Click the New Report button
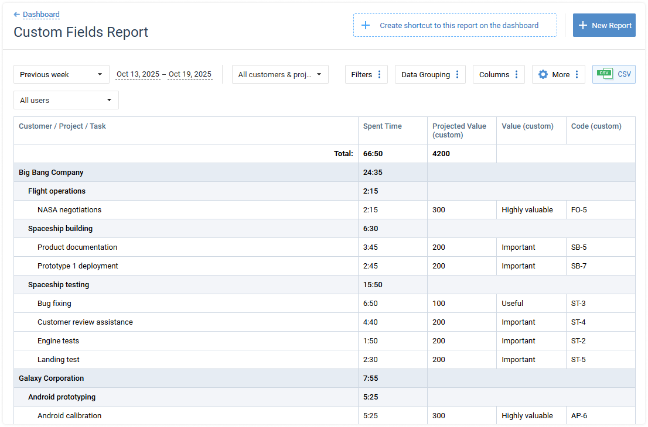Image resolution: width=648 pixels, height=427 pixels. click(x=604, y=25)
